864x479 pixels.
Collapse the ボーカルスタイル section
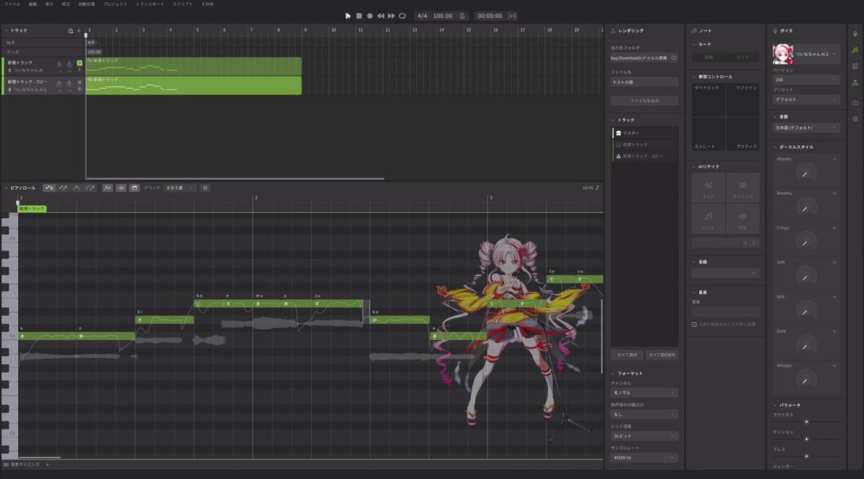click(775, 147)
